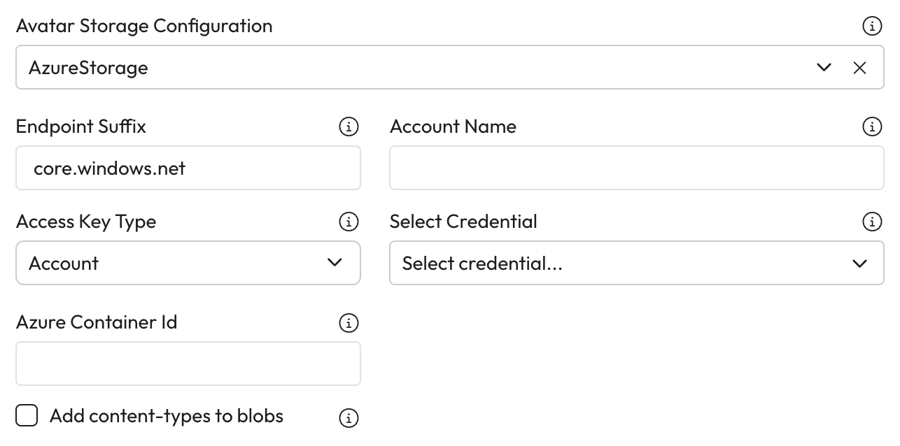Click the Azure Container Id label text
The width and height of the screenshot is (900, 446).
[x=97, y=323]
